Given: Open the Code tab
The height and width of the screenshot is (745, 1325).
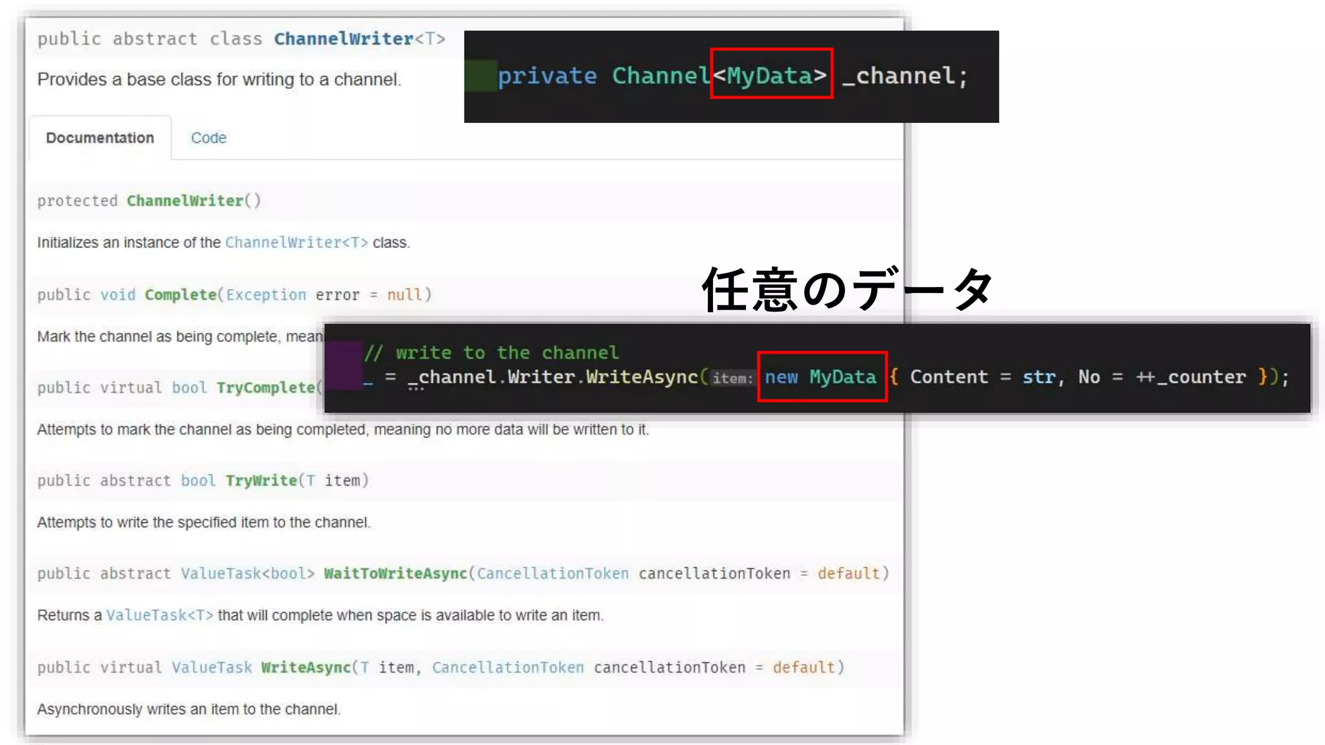Looking at the screenshot, I should tap(208, 138).
